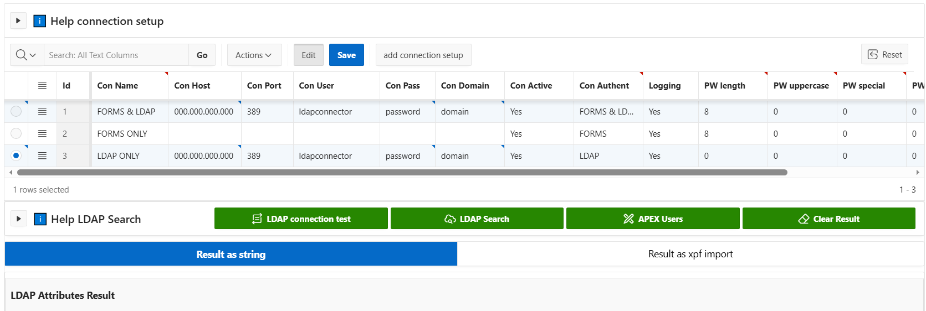This screenshot has width=926, height=311.
Task: Click the PW length column header
Action: 733,85
